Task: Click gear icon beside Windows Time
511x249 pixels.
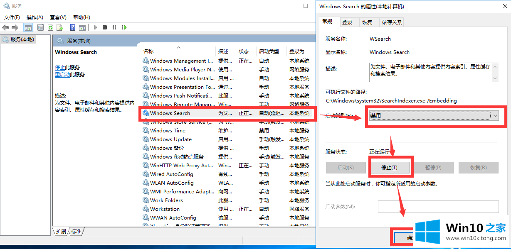Action: pyautogui.click(x=146, y=130)
